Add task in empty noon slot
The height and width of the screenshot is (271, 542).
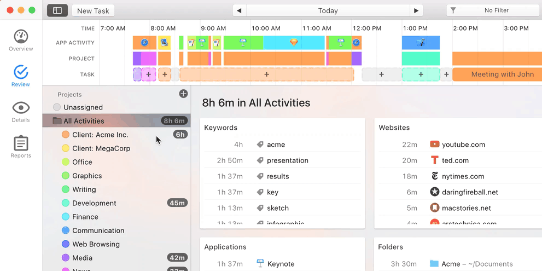pos(381,74)
